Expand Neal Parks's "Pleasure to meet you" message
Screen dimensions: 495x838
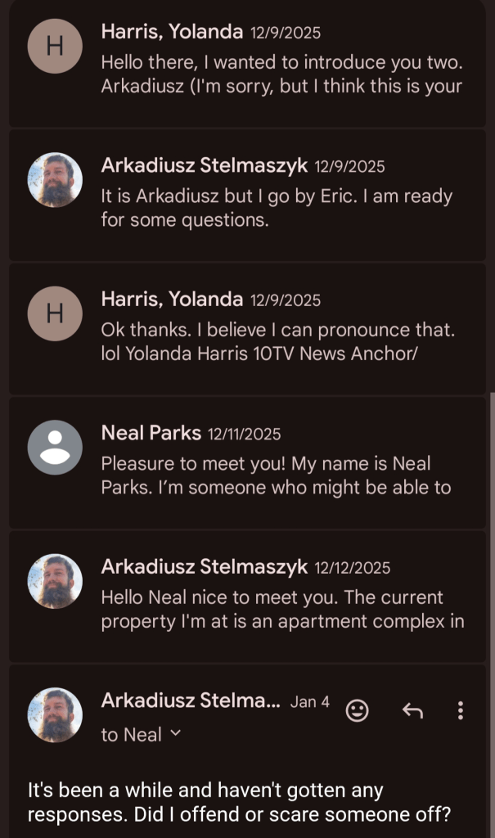click(277, 475)
